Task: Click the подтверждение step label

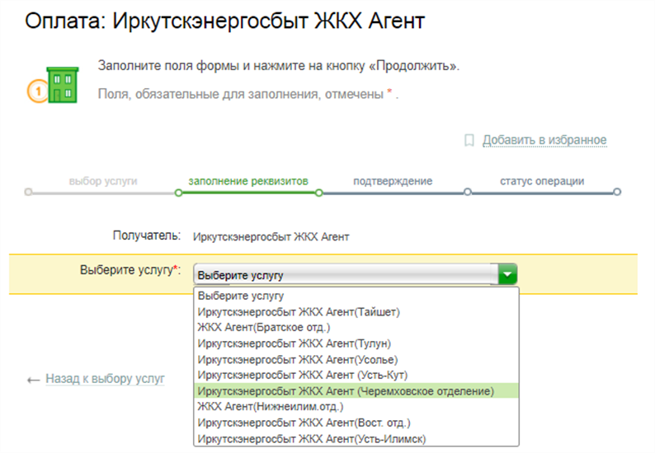Action: tap(393, 181)
